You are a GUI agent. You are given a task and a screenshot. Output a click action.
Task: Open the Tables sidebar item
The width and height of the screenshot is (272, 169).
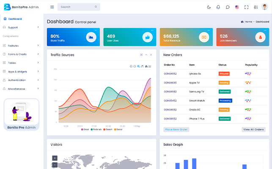[21, 63]
